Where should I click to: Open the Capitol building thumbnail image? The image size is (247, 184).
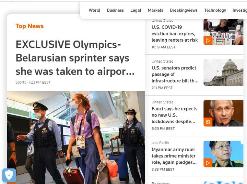click(223, 72)
